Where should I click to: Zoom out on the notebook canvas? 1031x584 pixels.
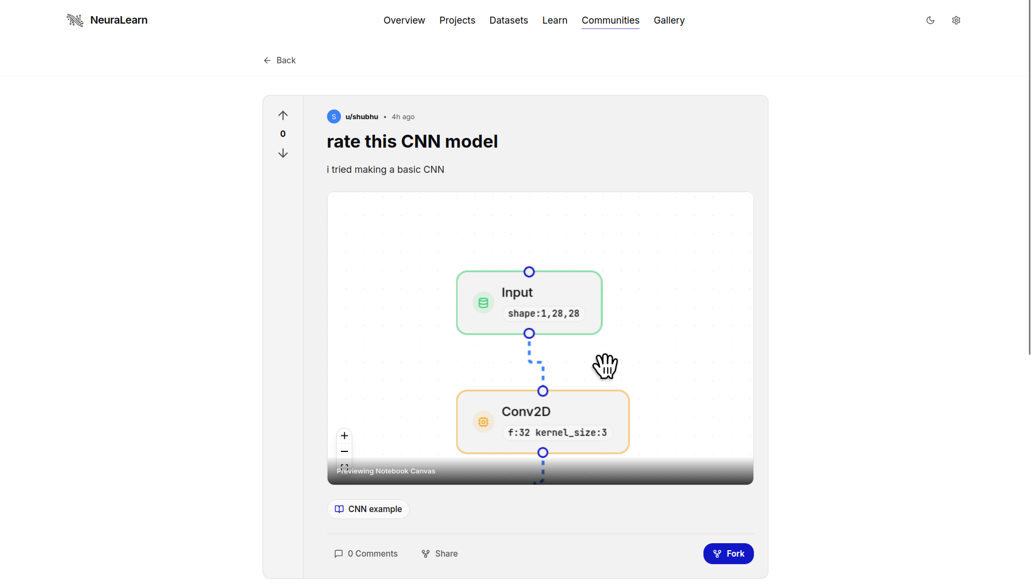pos(344,451)
